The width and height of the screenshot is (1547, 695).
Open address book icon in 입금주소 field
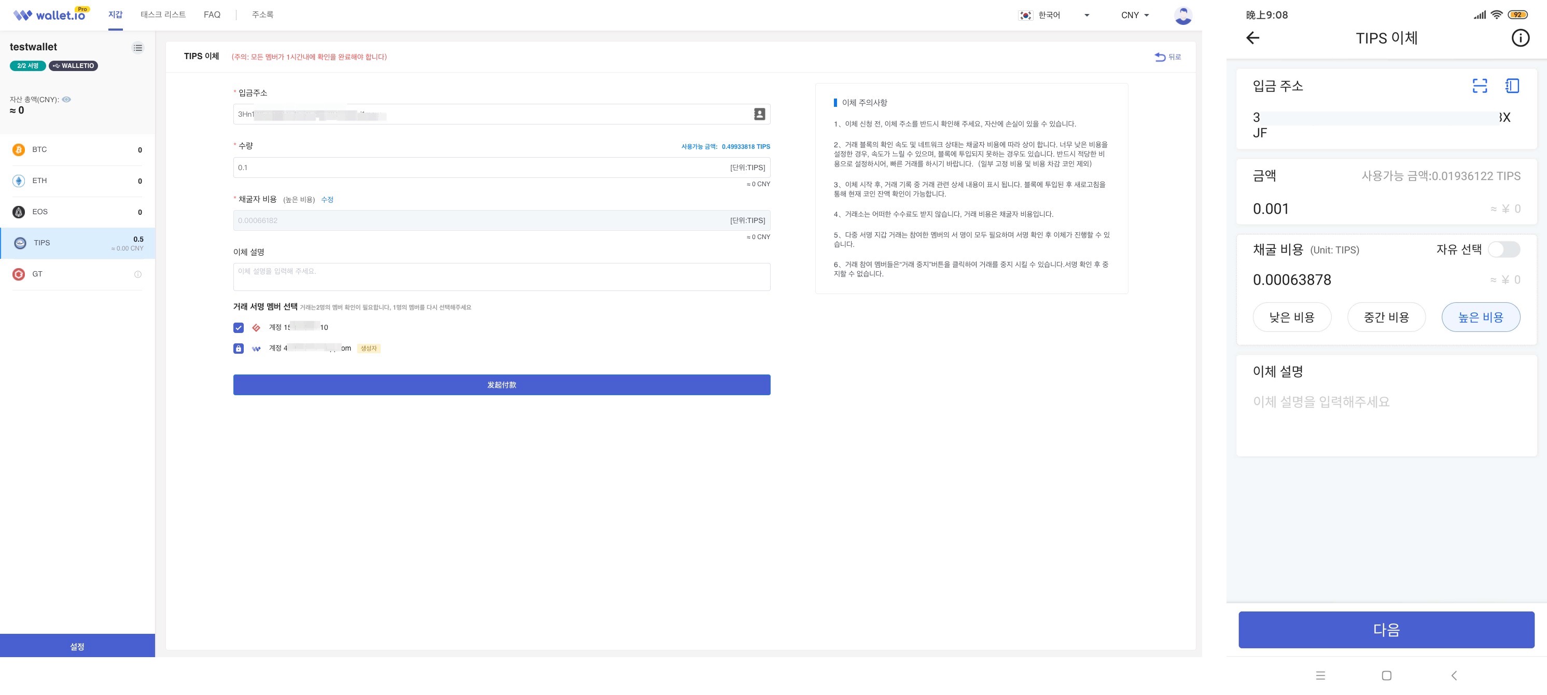759,114
